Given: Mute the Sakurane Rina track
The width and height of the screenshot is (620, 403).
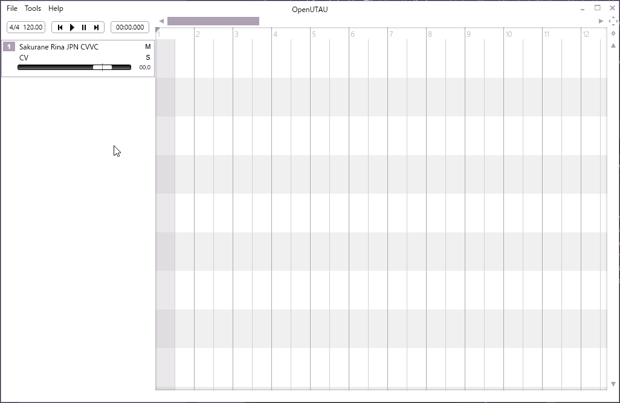Looking at the screenshot, I should (148, 46).
